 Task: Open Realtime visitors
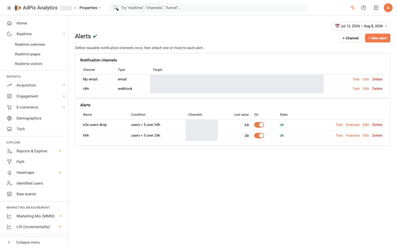[29, 64]
